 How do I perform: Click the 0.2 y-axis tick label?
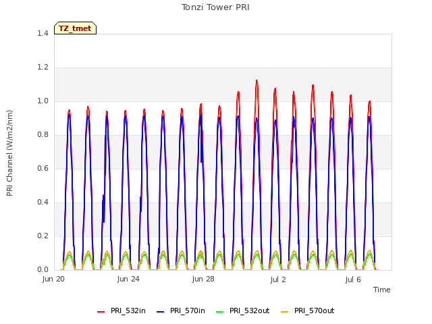(x=43, y=236)
